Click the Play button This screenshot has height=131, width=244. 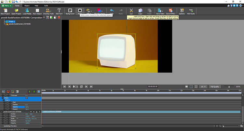point(74,87)
